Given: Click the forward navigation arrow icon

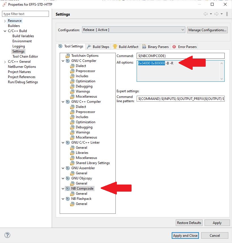Looking at the screenshot, I should click(x=216, y=14).
